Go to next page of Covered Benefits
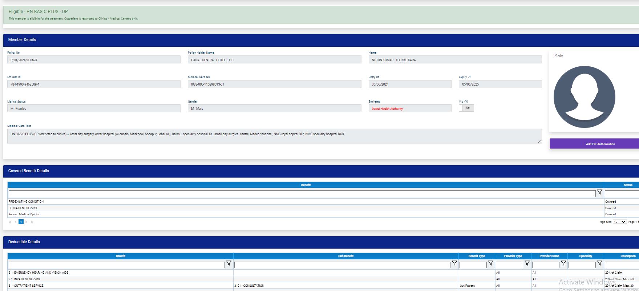This screenshot has height=291, width=639. (27, 222)
